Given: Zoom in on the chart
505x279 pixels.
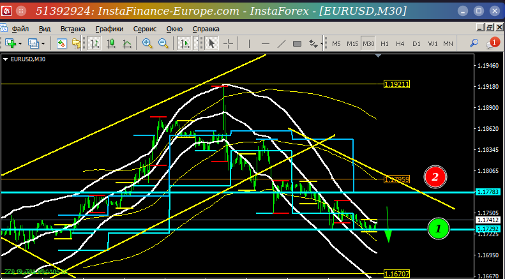Looking at the screenshot, I should pos(147,43).
